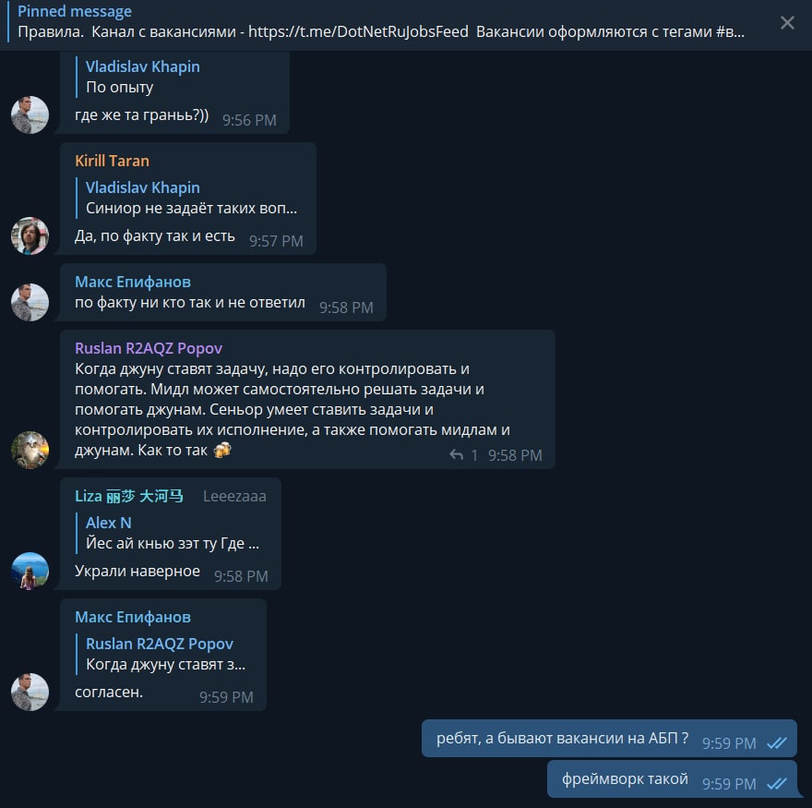Screen dimensions: 812x808
Task: View the reply thread icon on Ruslan's message
Action: 456,455
